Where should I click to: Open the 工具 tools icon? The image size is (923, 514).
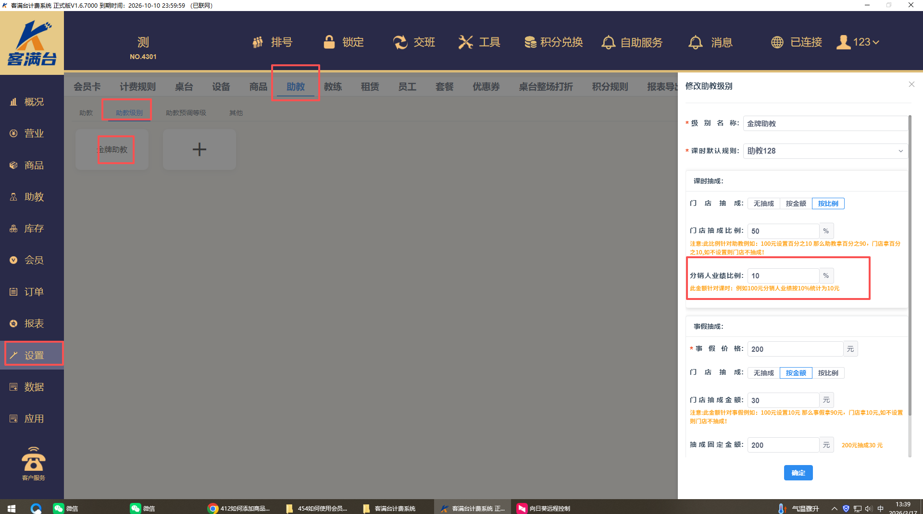(465, 42)
